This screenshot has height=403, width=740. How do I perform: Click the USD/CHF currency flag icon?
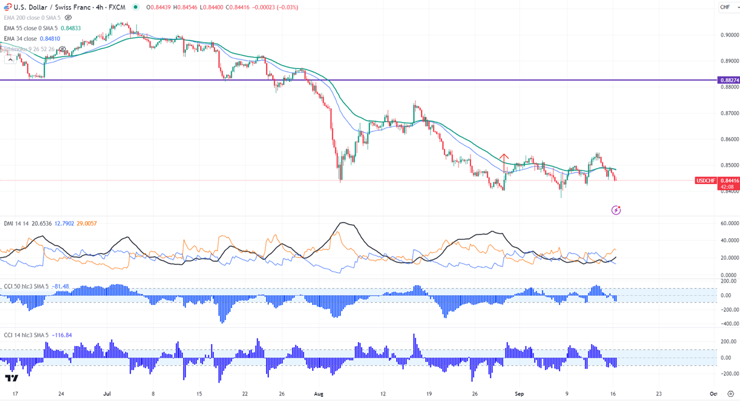(x=7, y=7)
